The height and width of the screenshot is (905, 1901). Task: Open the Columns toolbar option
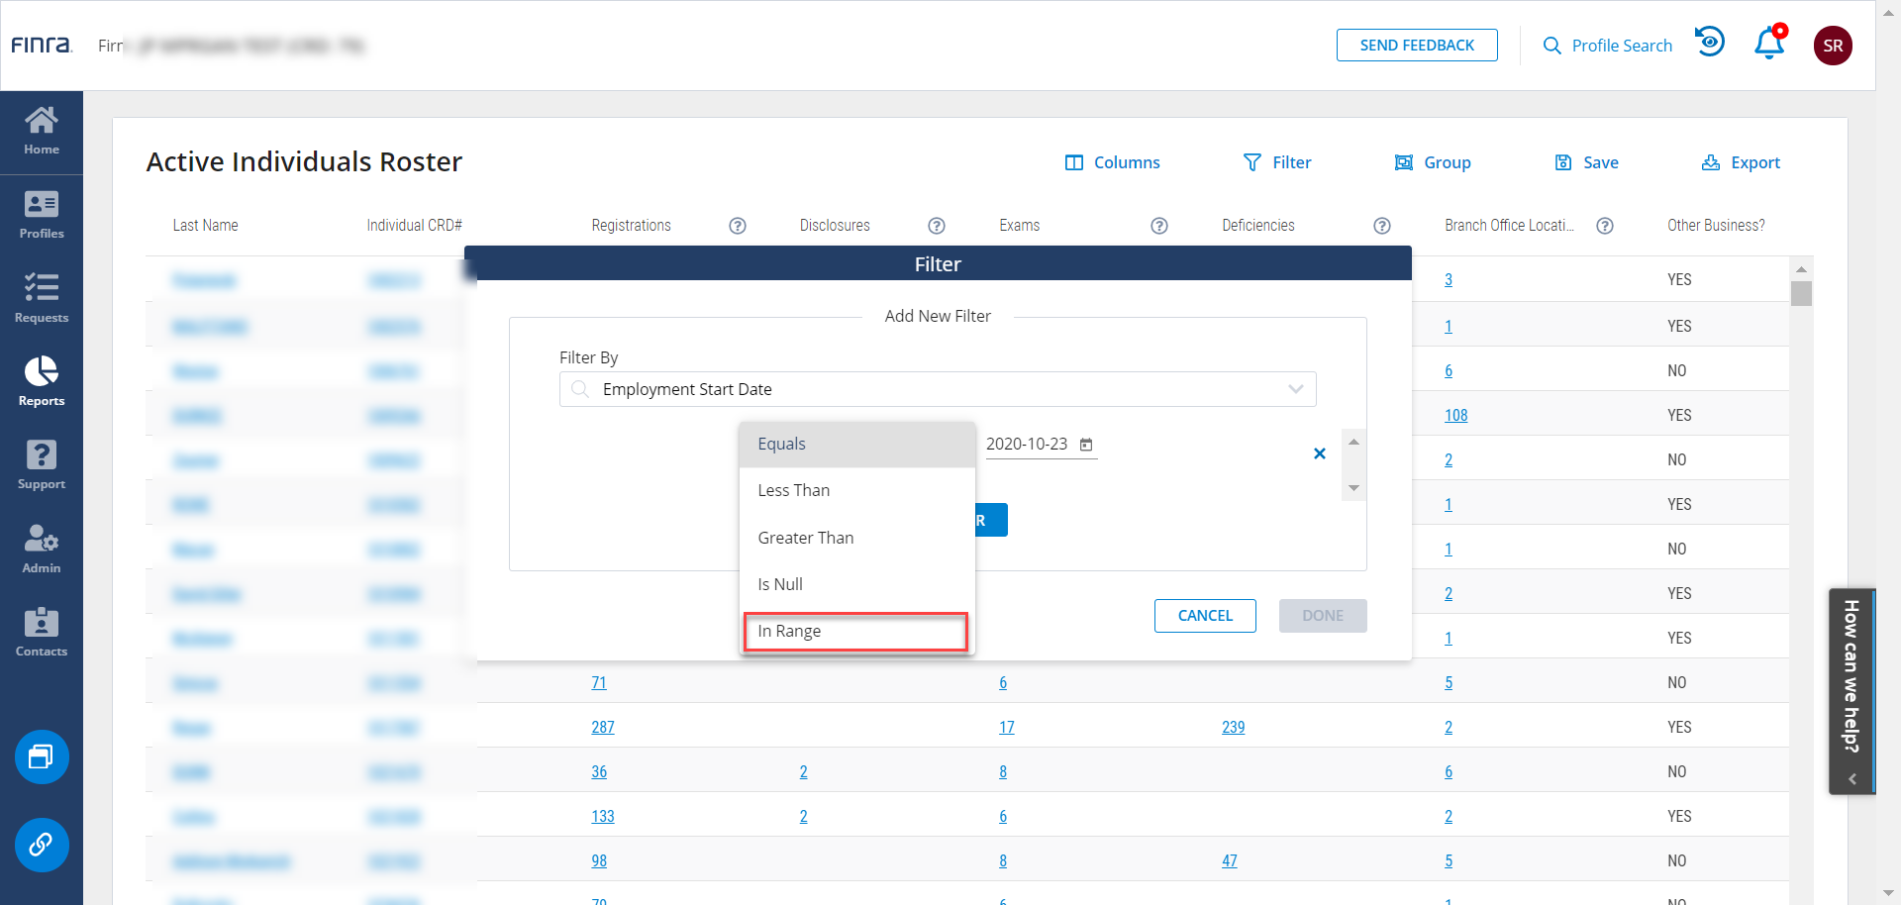pyautogui.click(x=1112, y=162)
